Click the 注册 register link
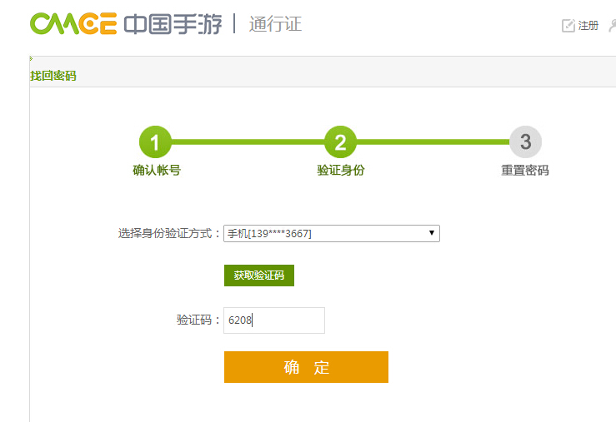Viewport: 616px width, 422px height. coord(588,26)
